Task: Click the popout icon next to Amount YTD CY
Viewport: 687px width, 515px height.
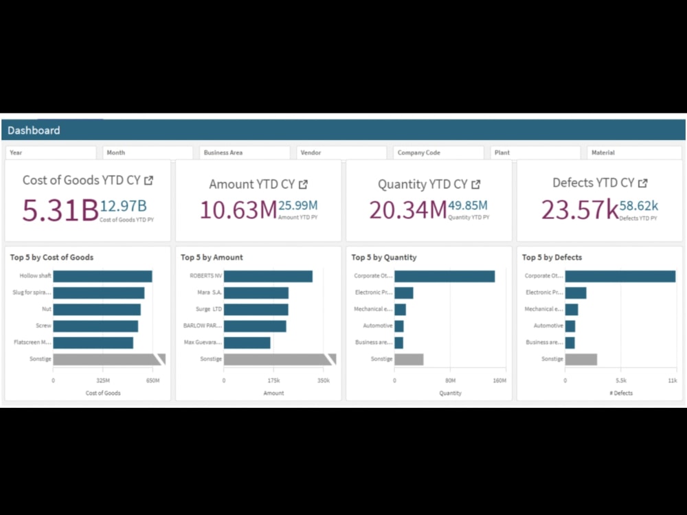Action: (x=304, y=184)
